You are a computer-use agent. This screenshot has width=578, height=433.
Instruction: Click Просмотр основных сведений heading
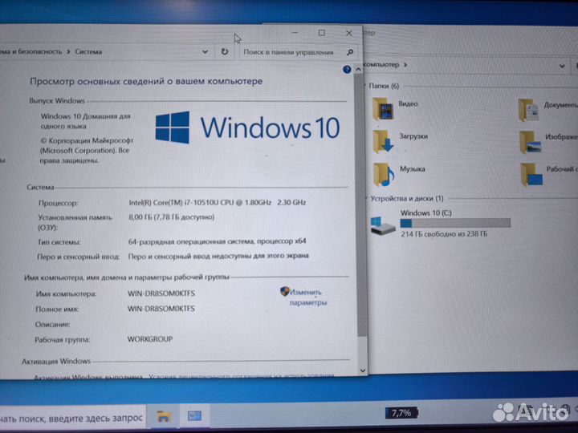146,81
